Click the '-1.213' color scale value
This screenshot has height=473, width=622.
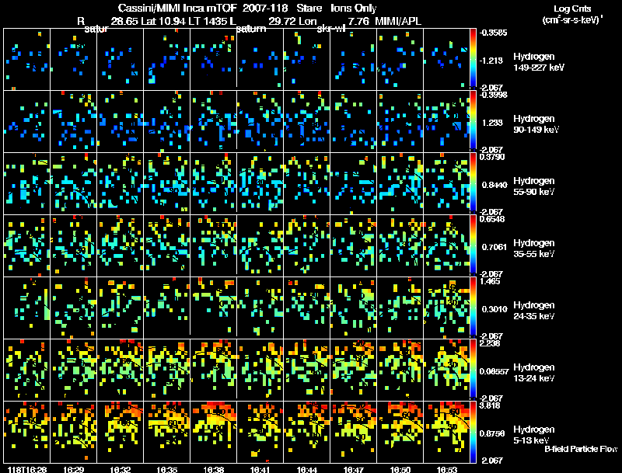tap(491, 61)
